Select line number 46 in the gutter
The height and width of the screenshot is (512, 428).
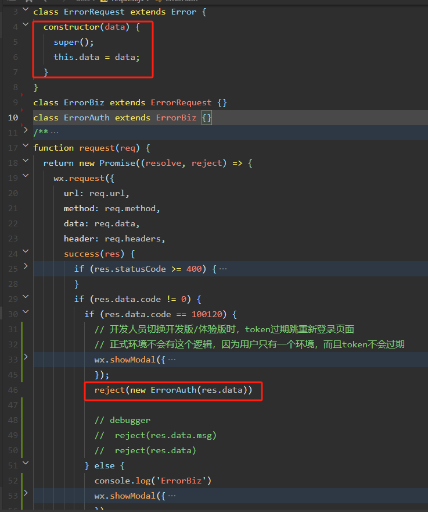(13, 390)
